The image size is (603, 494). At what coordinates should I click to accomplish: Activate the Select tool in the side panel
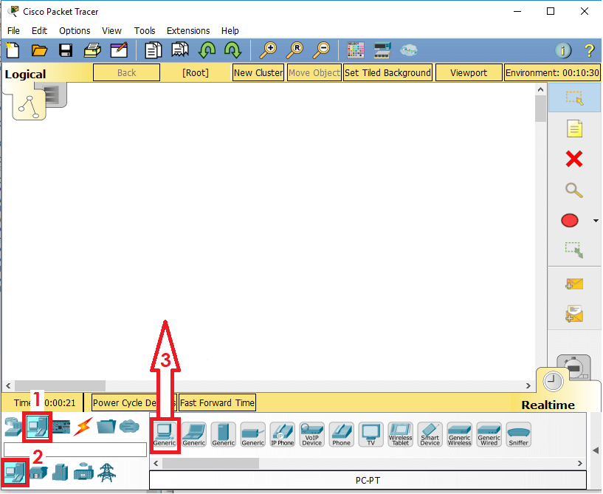(x=574, y=97)
